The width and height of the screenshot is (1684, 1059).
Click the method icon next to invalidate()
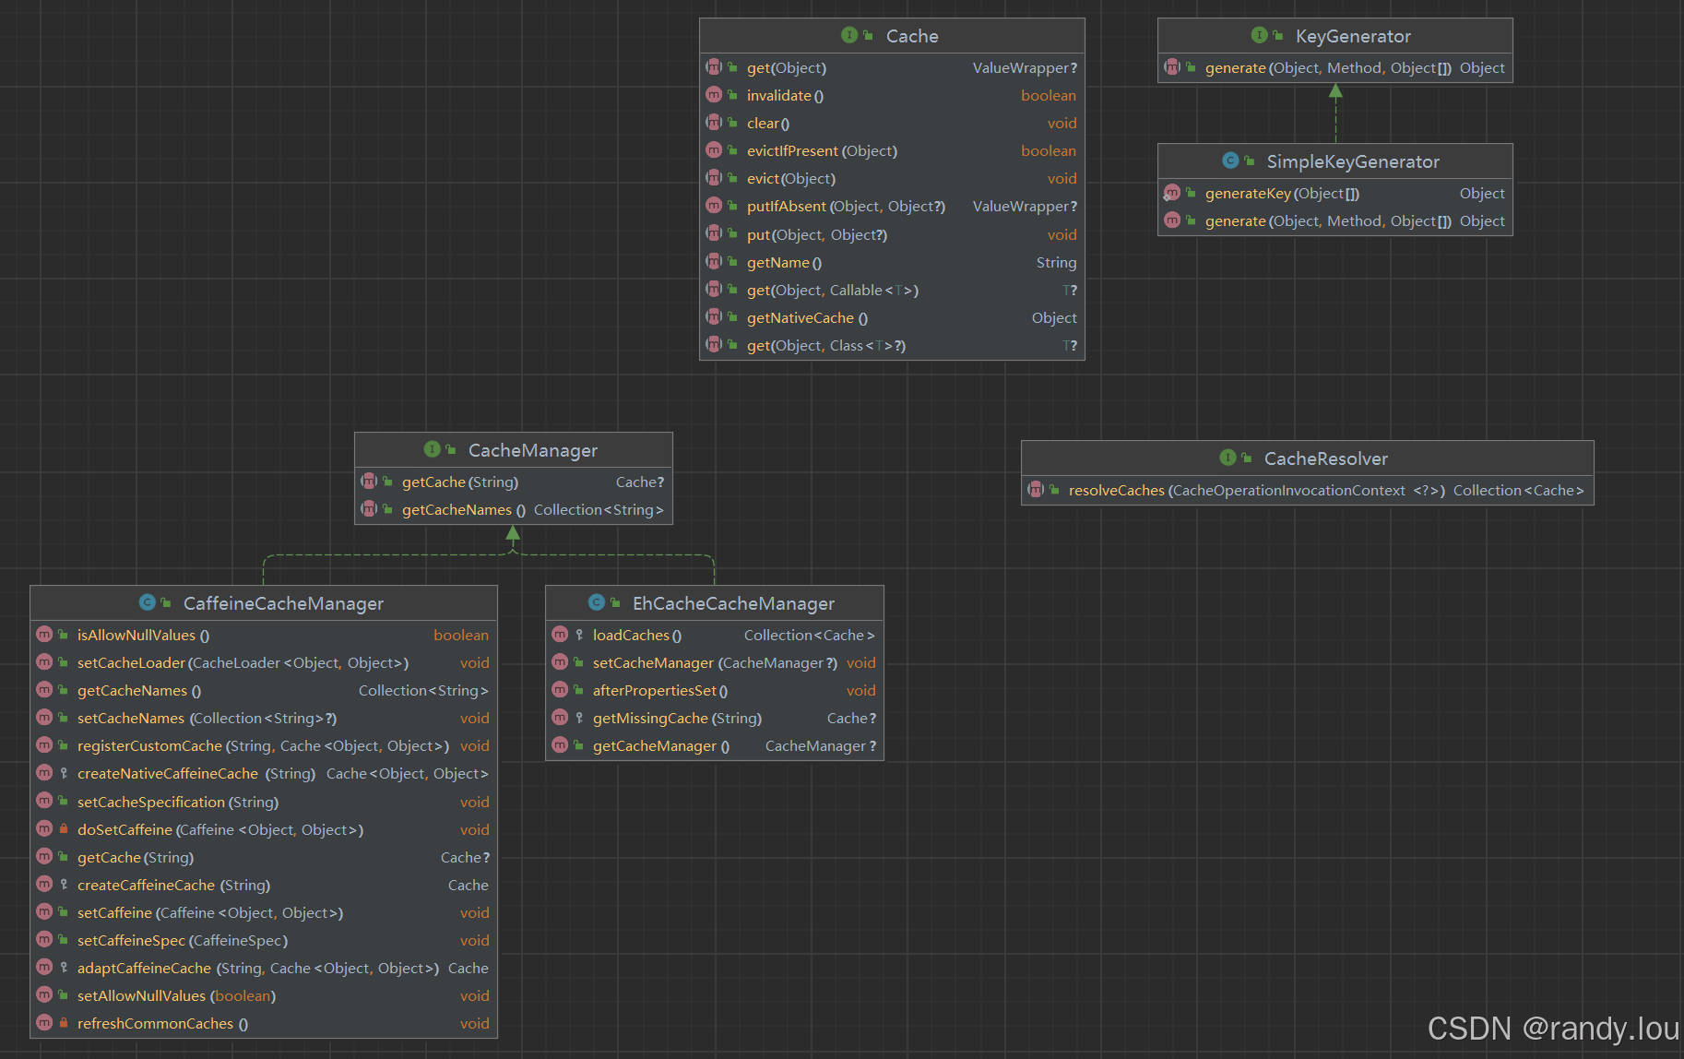pyautogui.click(x=714, y=95)
